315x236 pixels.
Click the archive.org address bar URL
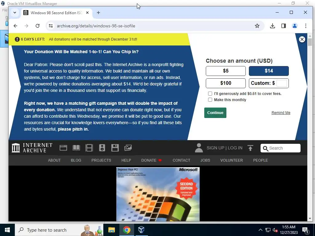[96, 26]
